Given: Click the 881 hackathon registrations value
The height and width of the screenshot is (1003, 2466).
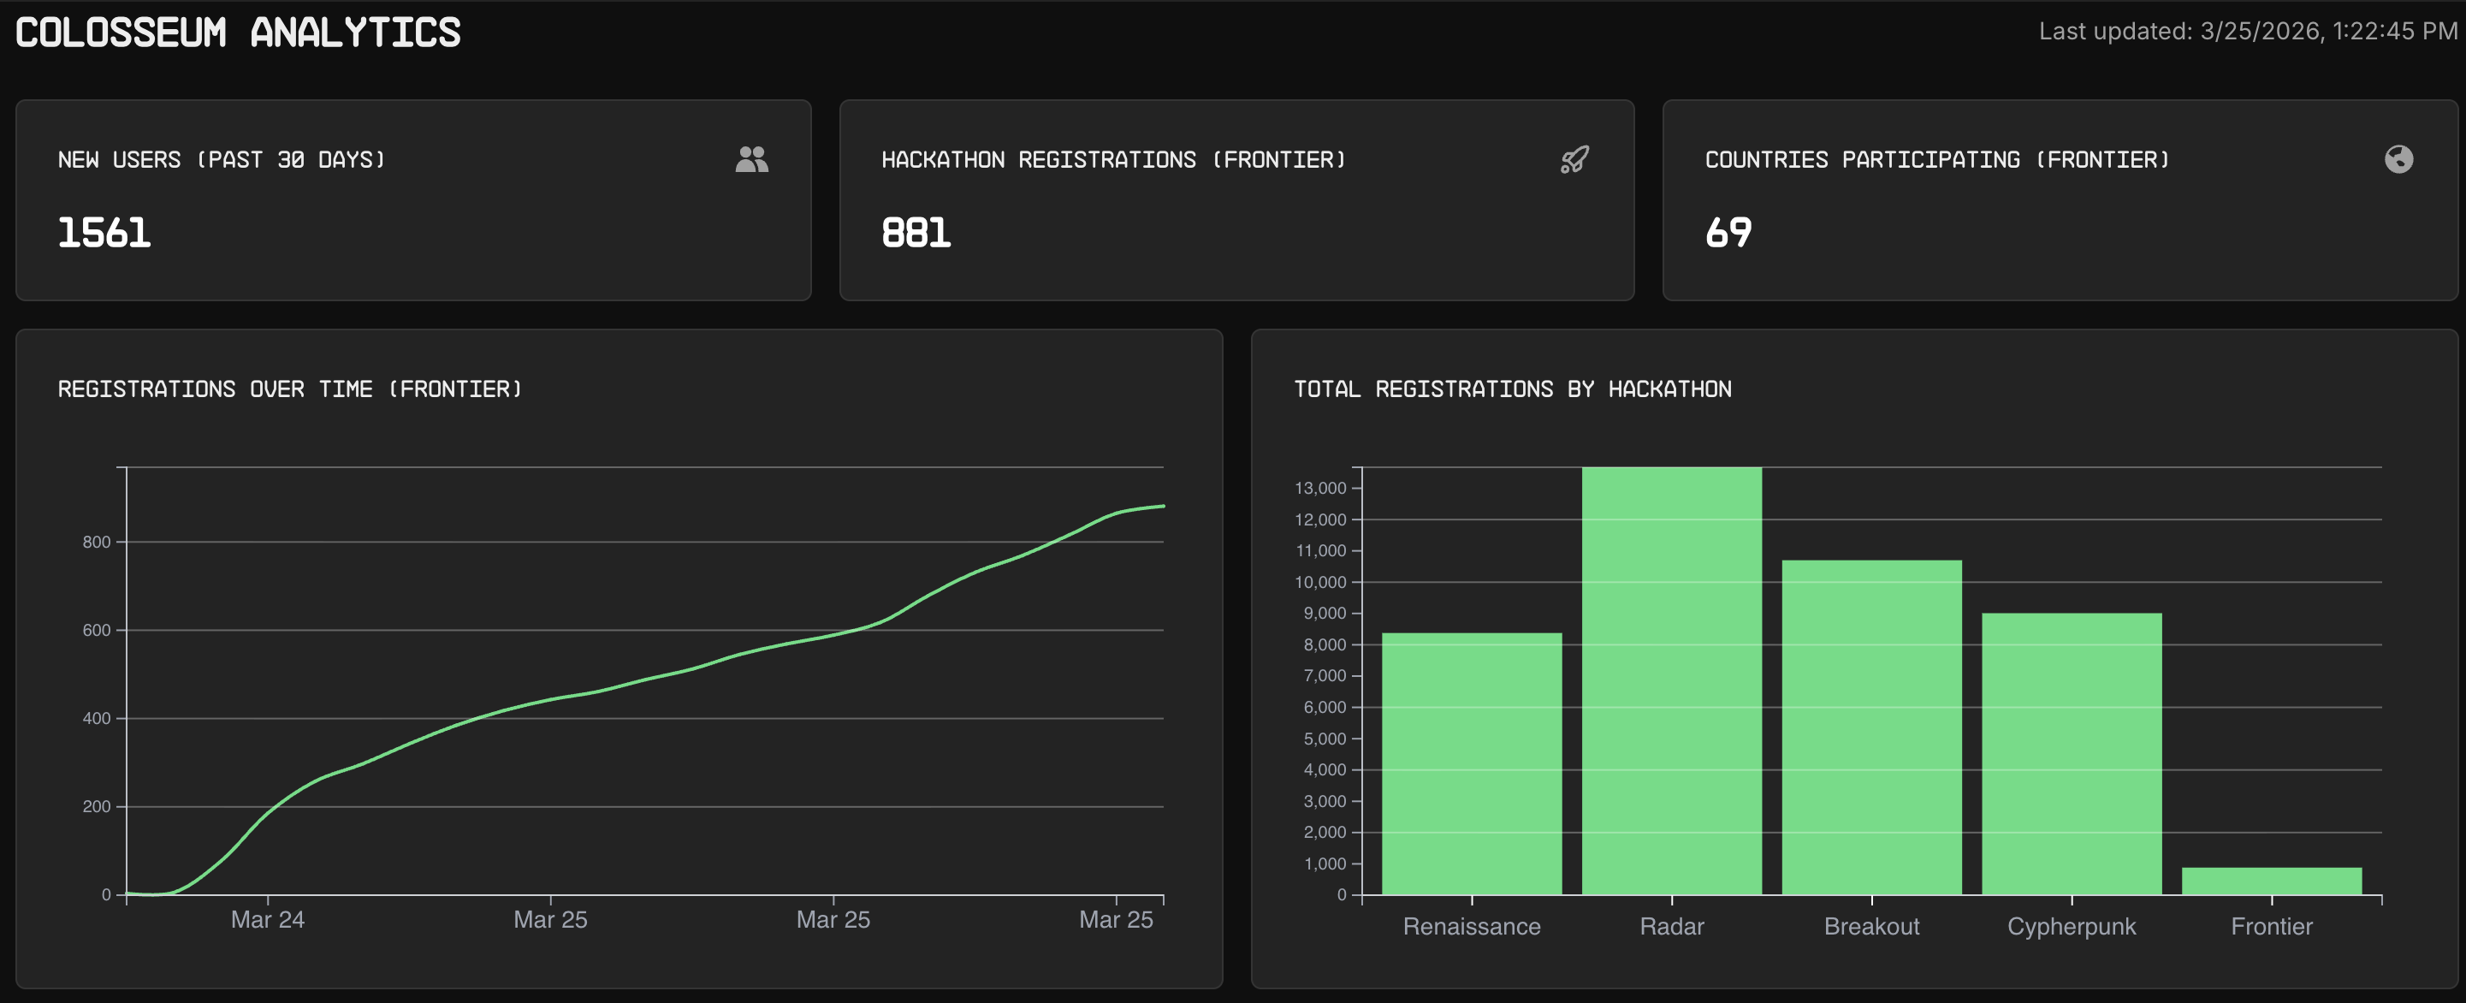Looking at the screenshot, I should coord(916,233).
